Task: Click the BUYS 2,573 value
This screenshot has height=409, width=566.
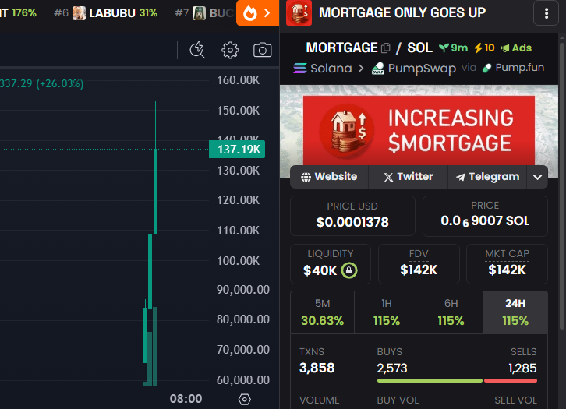Action: (392, 368)
